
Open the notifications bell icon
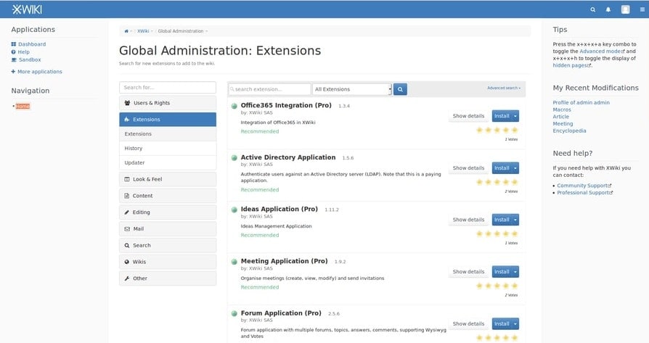click(x=608, y=9)
